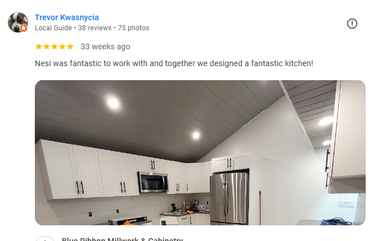Click the "33 weeks ago" timestamp
The height and width of the screenshot is (241, 373).
(106, 47)
